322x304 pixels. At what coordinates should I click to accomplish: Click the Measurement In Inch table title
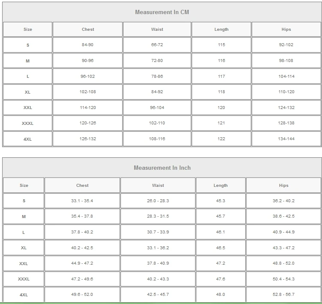pos(162,168)
